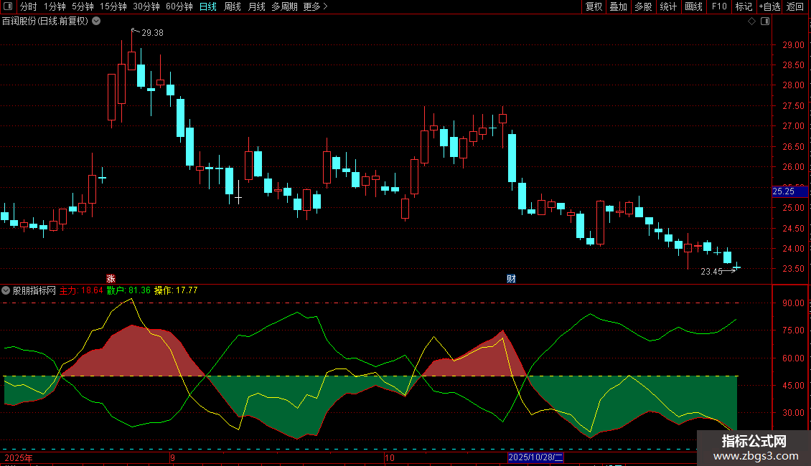Select the 15分钟 period
This screenshot has width=811, height=466.
pyautogui.click(x=113, y=6)
